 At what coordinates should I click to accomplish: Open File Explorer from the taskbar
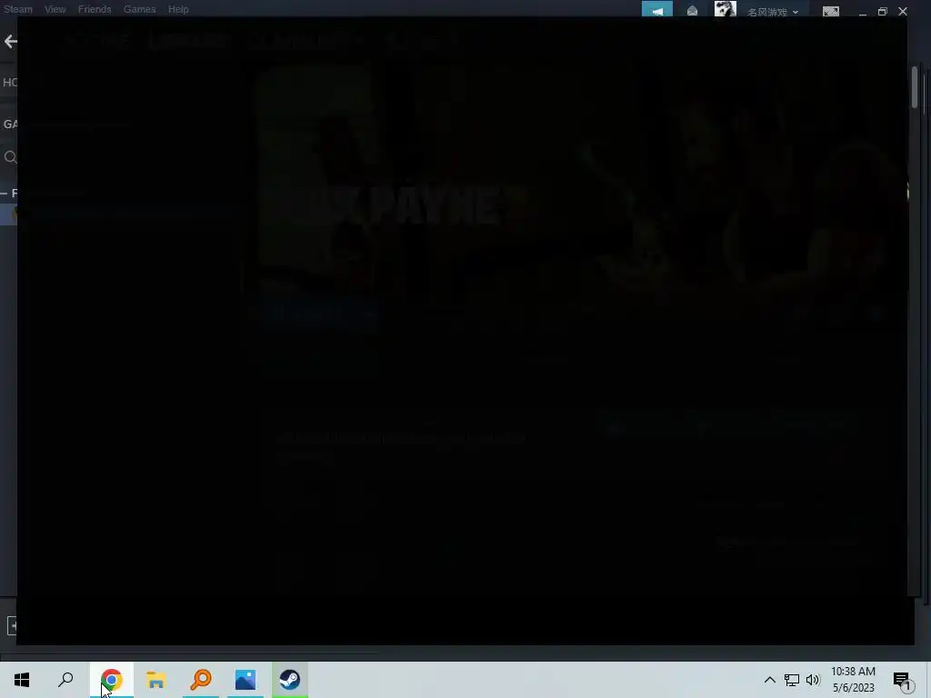click(x=155, y=680)
